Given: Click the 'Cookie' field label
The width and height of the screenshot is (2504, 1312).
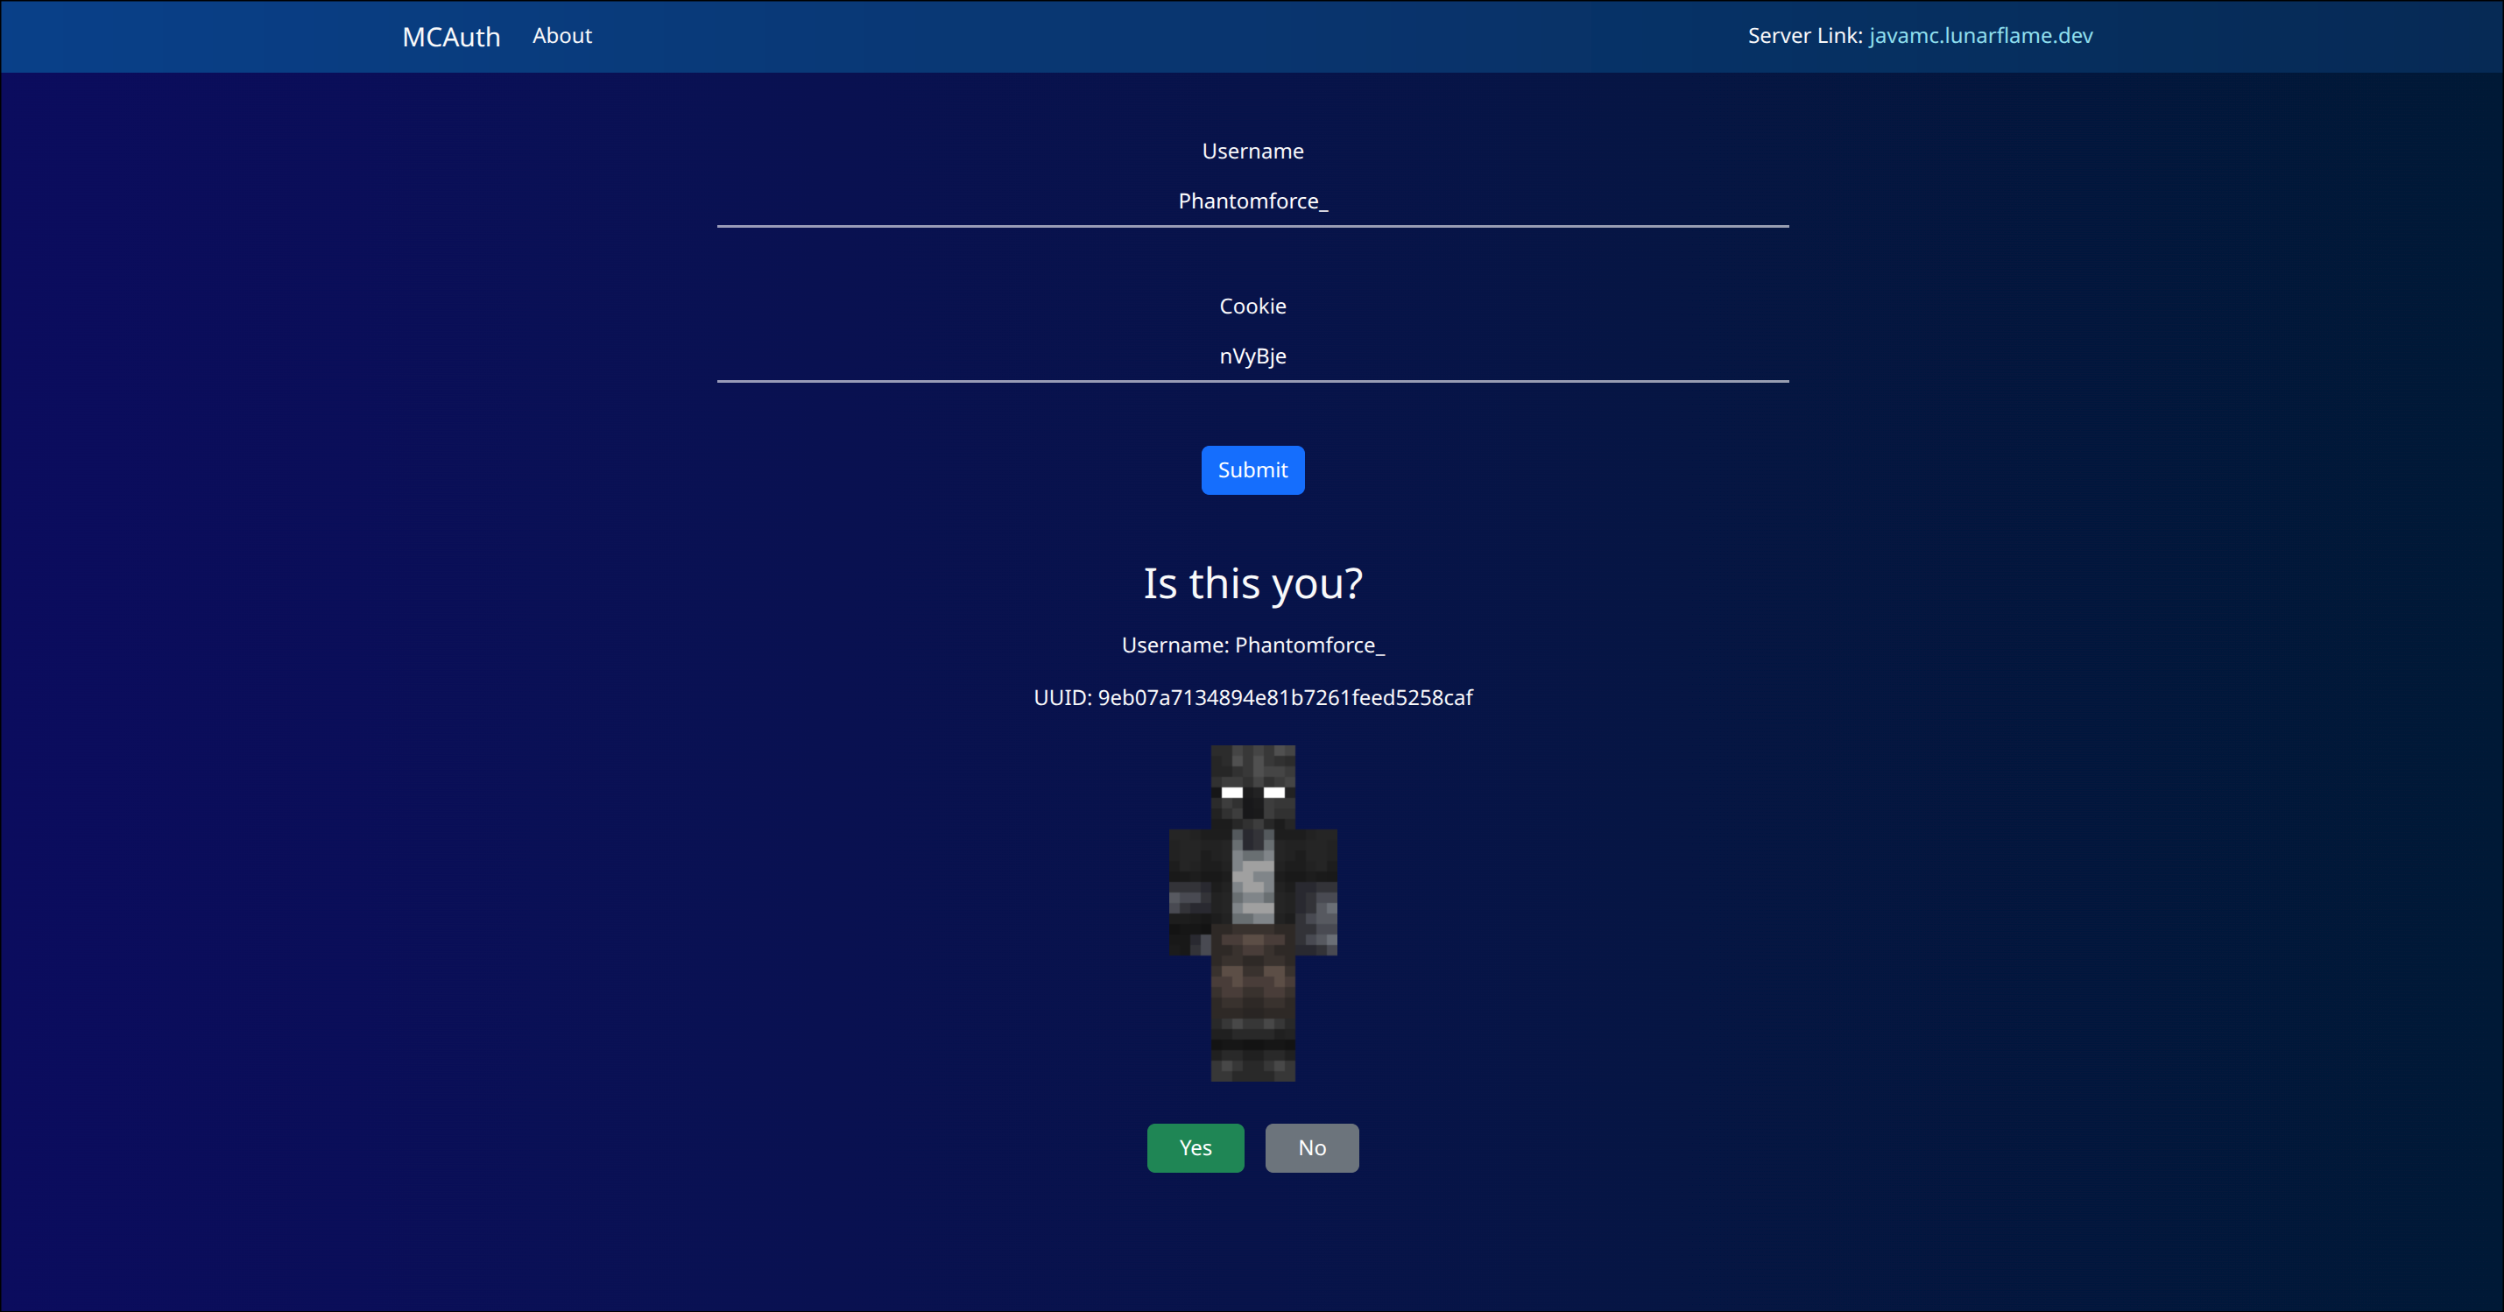Looking at the screenshot, I should click(1252, 307).
